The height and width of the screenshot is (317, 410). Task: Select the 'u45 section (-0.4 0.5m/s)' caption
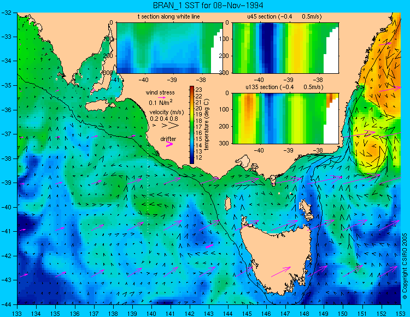point(284,16)
